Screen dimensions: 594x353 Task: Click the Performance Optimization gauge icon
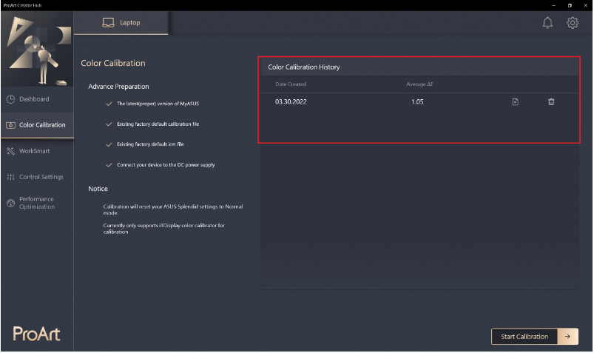coord(10,203)
